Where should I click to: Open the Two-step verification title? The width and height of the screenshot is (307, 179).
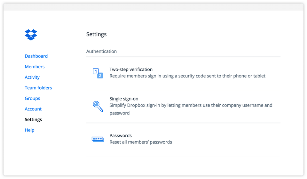[131, 69]
